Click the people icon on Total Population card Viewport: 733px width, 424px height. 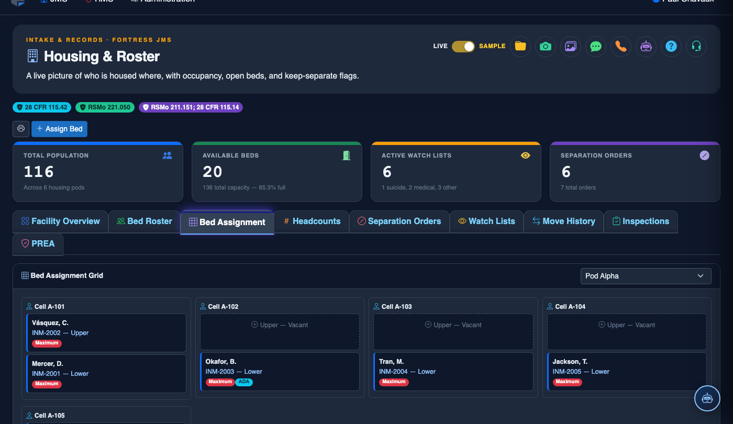(x=168, y=155)
